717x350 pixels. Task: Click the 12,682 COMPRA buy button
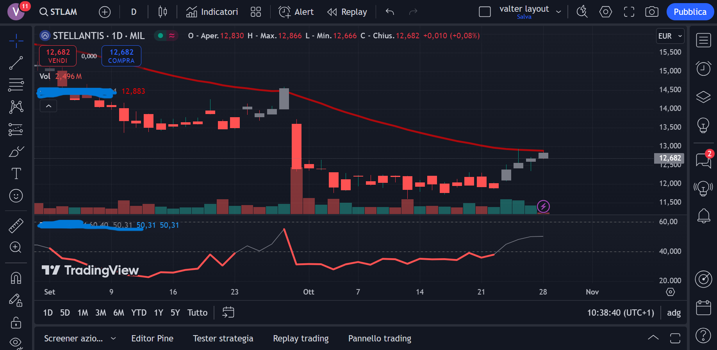[121, 56]
